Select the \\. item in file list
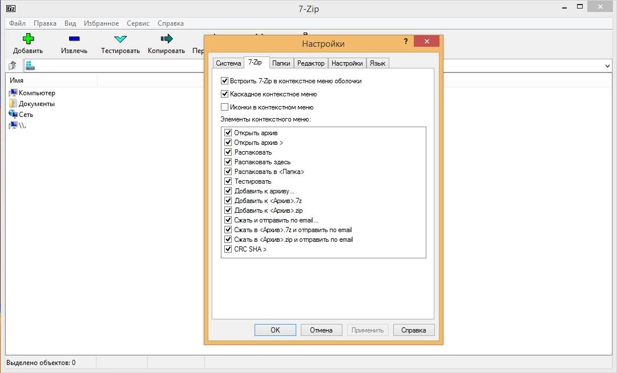The image size is (617, 373). (17, 125)
